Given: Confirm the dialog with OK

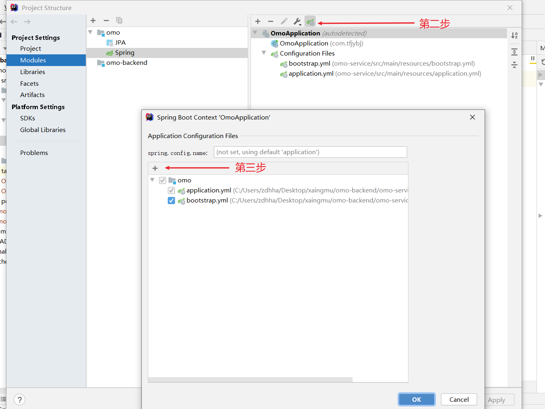Looking at the screenshot, I should pos(417,399).
